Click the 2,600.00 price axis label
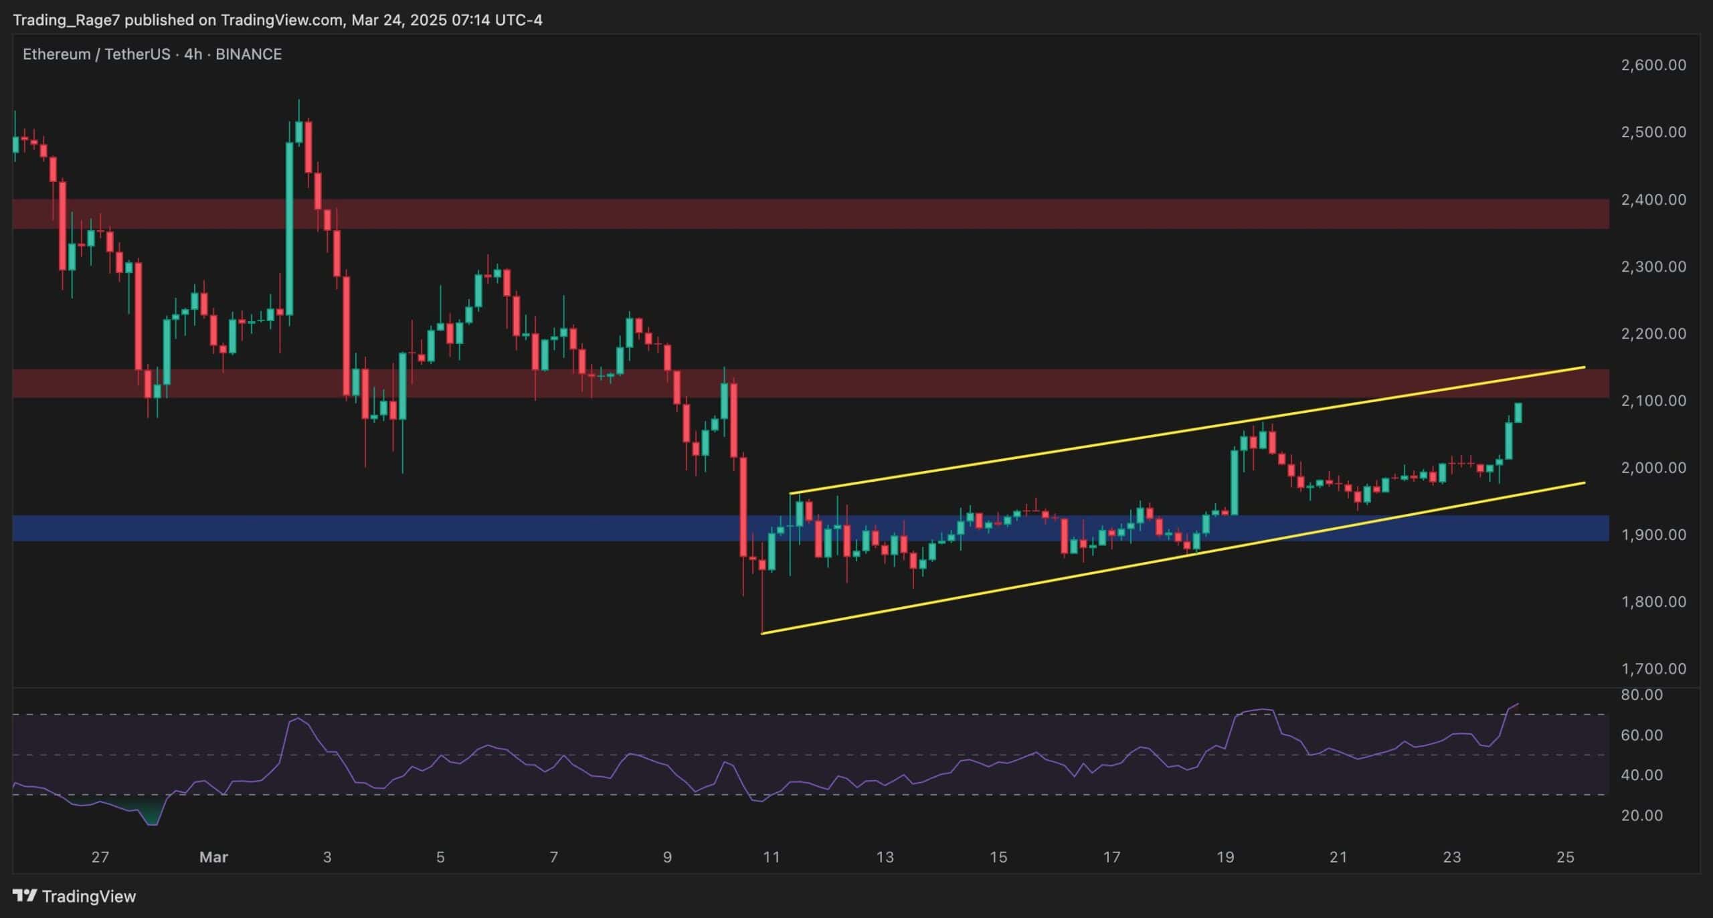 1653,65
